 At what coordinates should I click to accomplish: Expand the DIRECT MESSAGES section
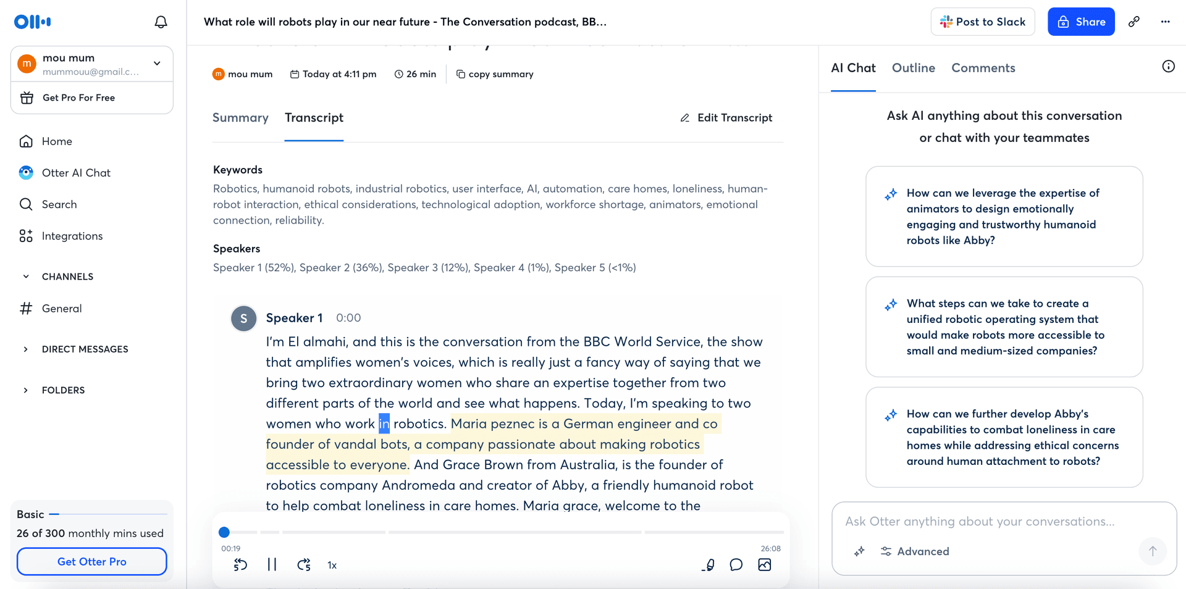coord(26,349)
